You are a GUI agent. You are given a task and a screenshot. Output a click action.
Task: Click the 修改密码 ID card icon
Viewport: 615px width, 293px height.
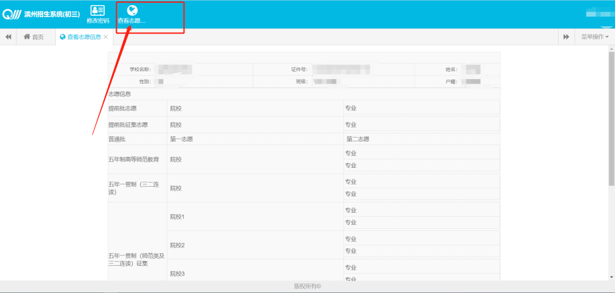pos(98,10)
